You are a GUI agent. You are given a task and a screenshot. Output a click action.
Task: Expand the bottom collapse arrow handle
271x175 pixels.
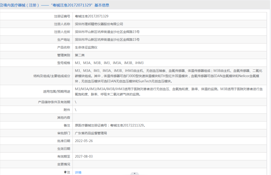[x=135, y=173]
